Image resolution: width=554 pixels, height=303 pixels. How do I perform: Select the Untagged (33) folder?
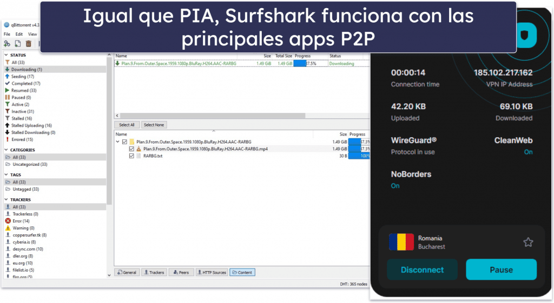pyautogui.click(x=25, y=190)
